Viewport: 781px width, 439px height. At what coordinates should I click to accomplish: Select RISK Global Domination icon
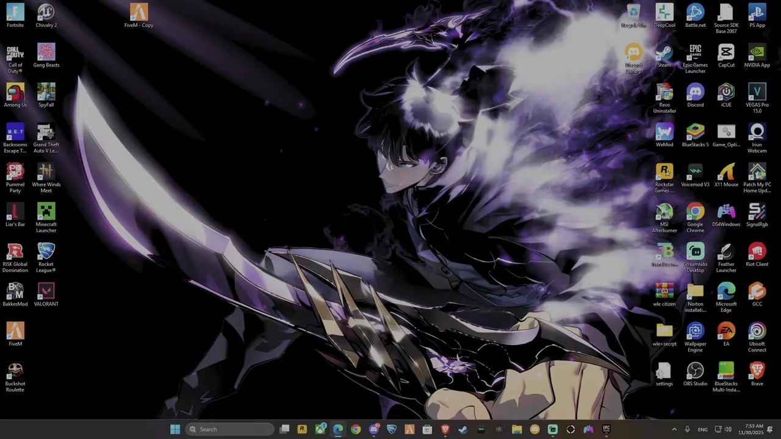click(15, 257)
